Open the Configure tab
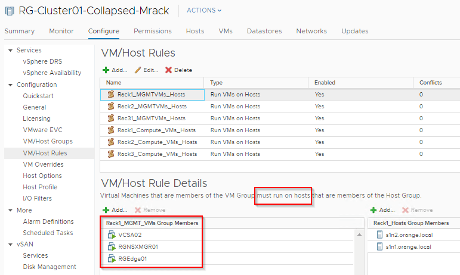460x275 pixels. tap(104, 31)
